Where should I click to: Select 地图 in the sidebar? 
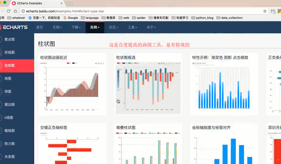17,78
